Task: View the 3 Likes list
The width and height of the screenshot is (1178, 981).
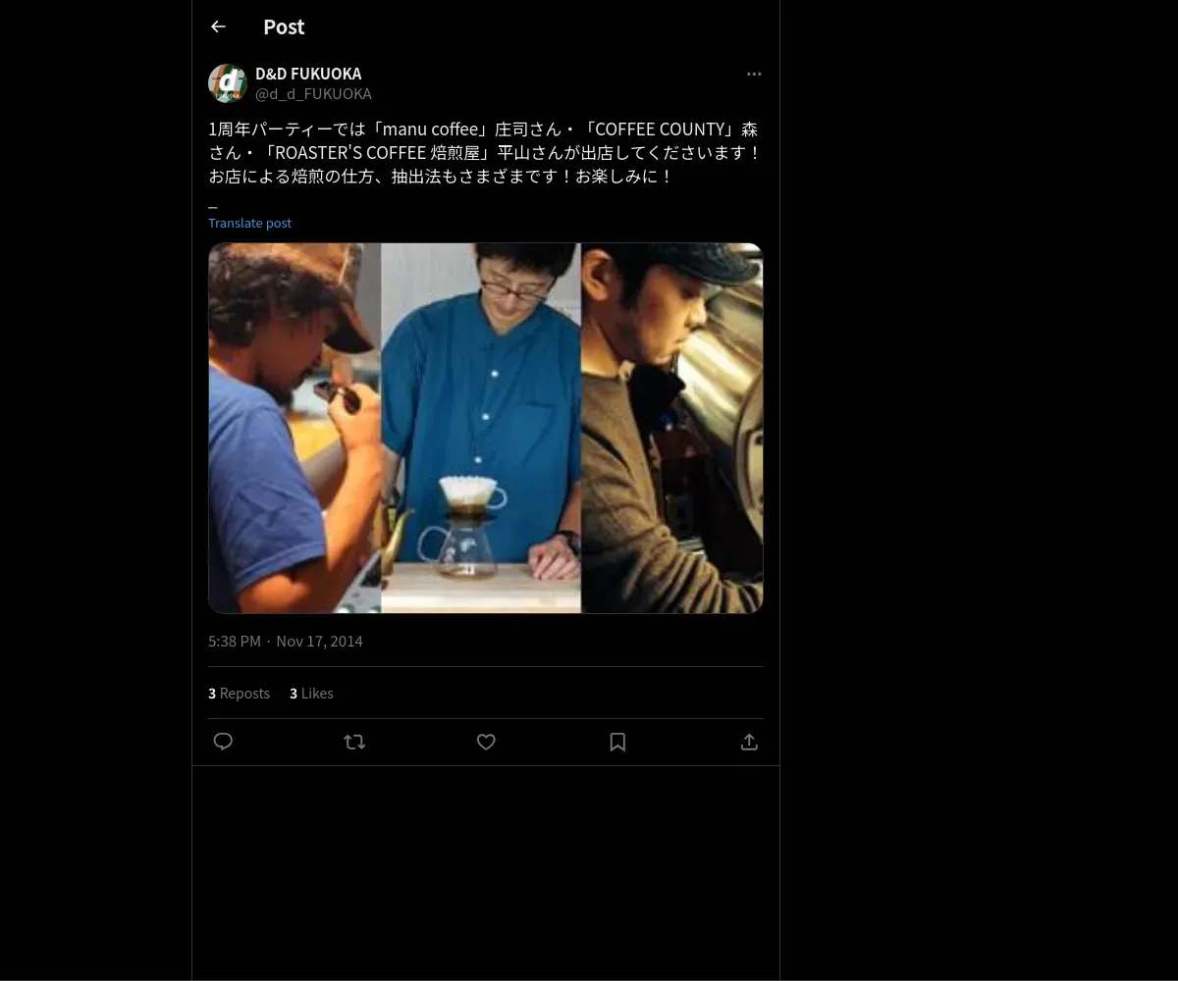Action: coord(311,693)
